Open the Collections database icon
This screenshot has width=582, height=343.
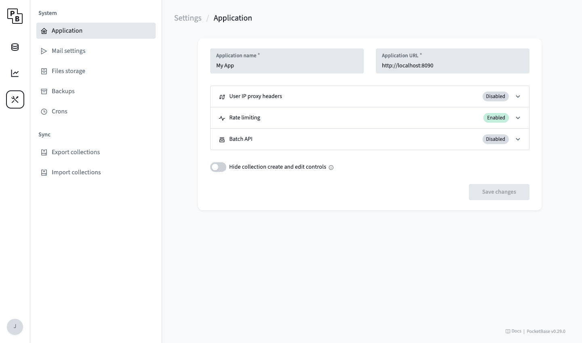coord(15,47)
